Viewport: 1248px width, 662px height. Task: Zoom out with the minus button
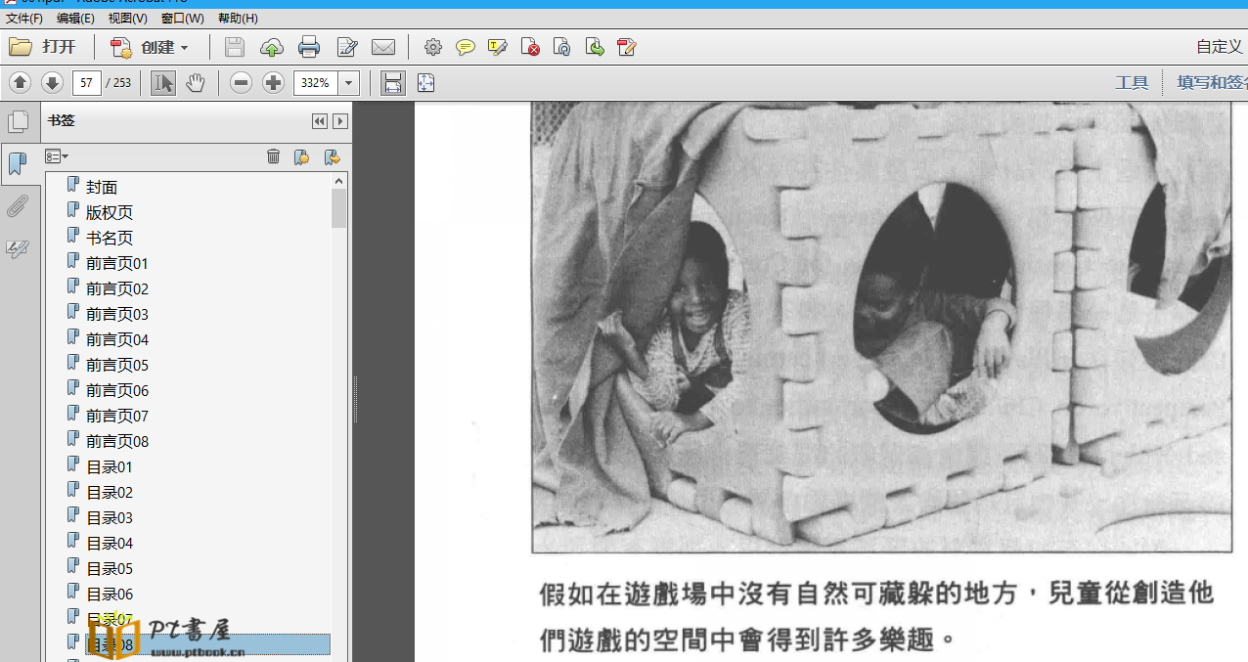[x=242, y=83]
